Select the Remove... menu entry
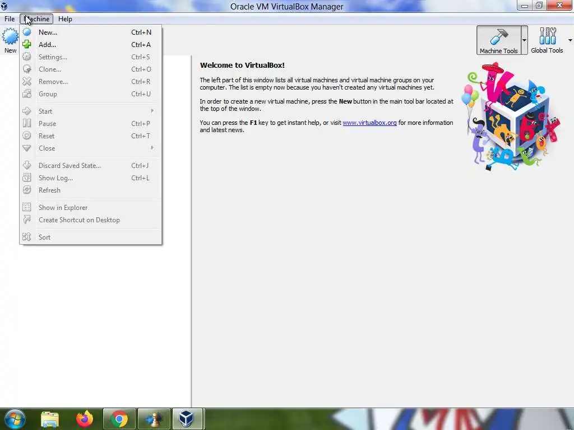 pos(90,82)
